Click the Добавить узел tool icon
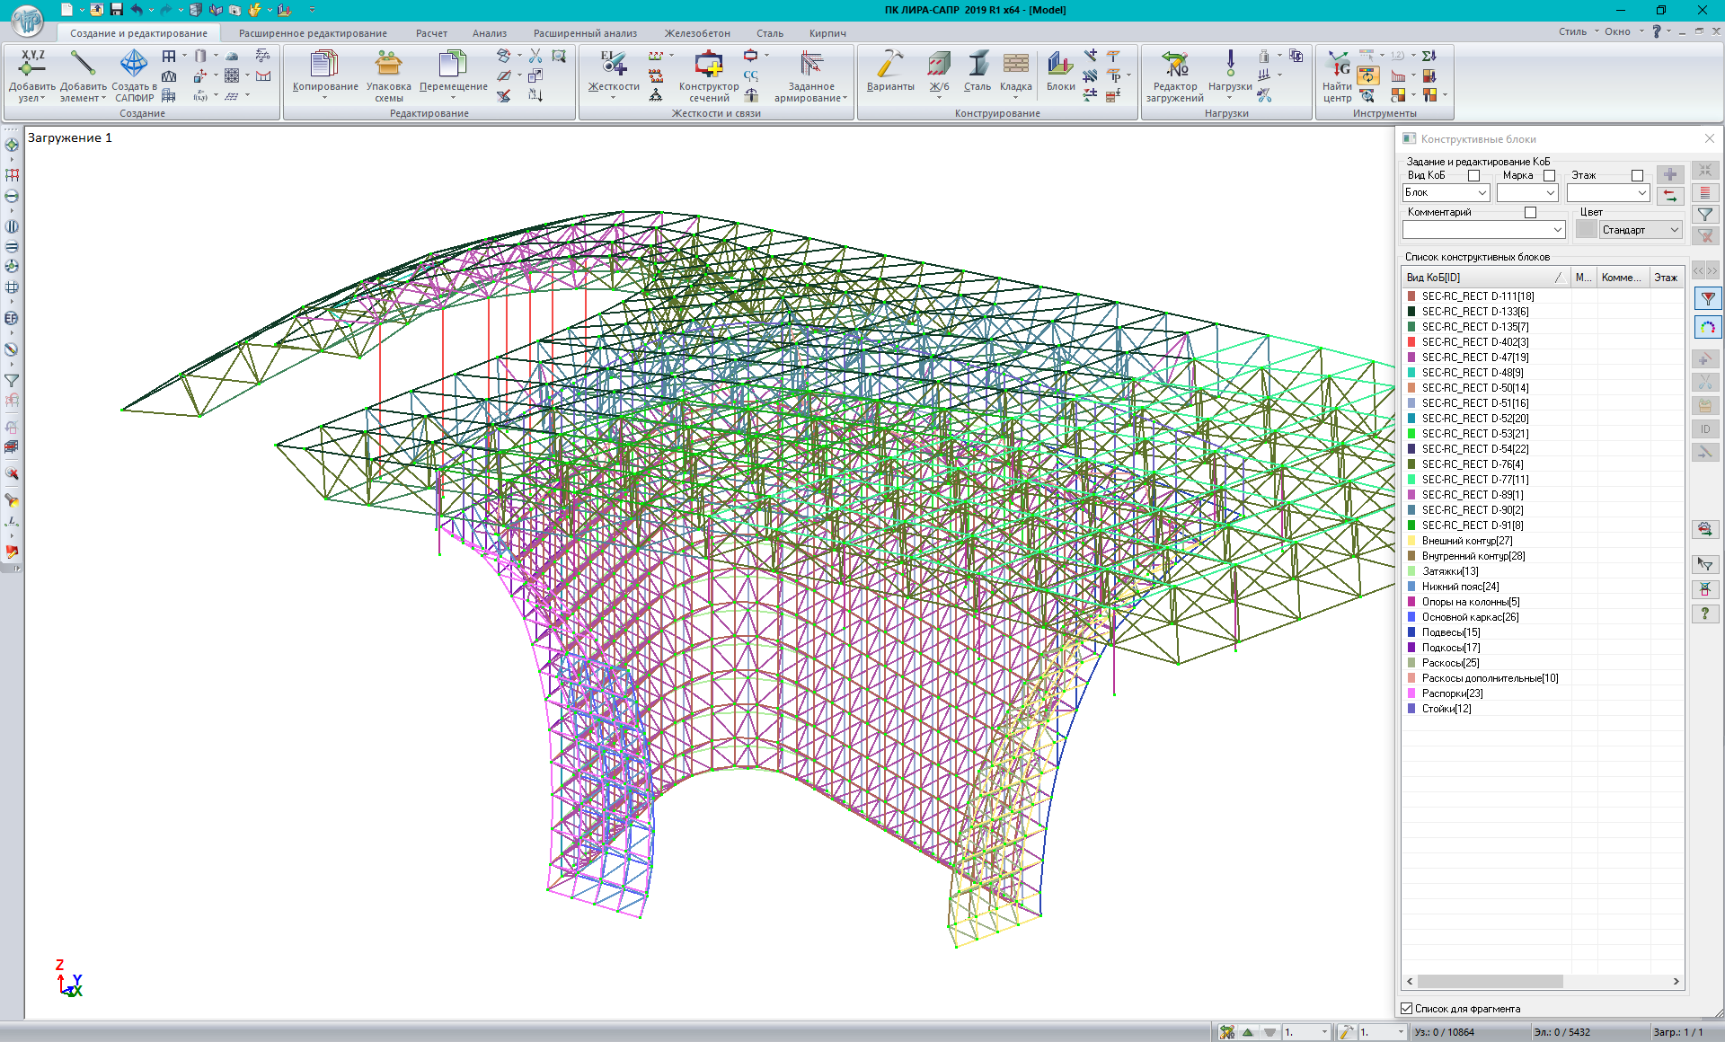The width and height of the screenshot is (1725, 1042). point(32,65)
